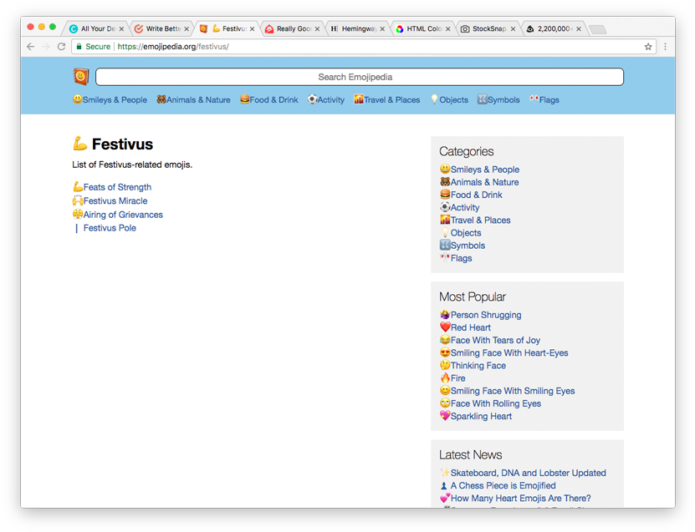Click the soccer ball Activity icon
This screenshot has width=695, height=532.
[x=313, y=99]
